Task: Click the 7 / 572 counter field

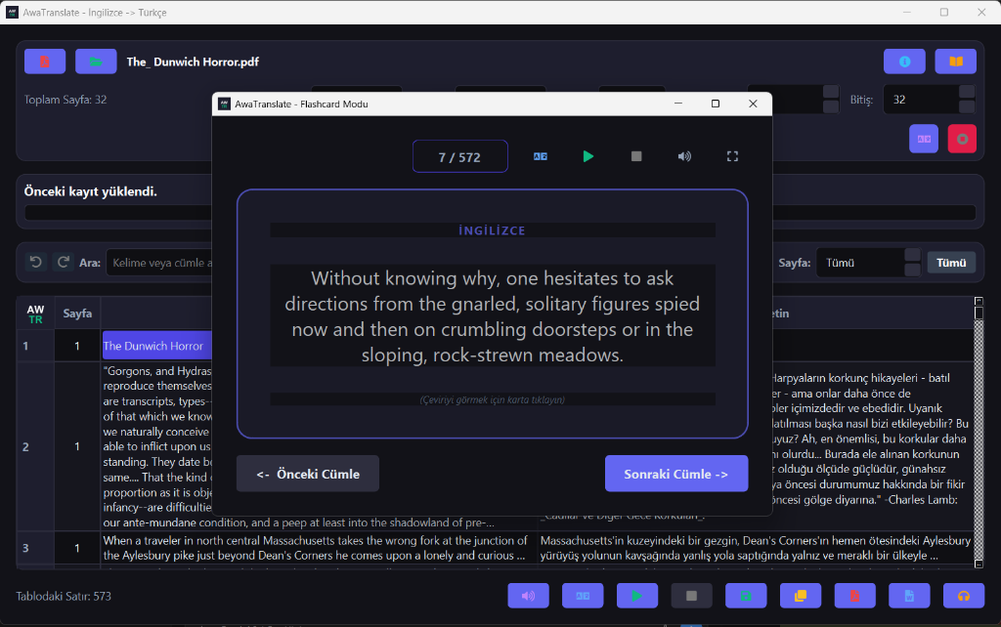Action: (x=459, y=157)
